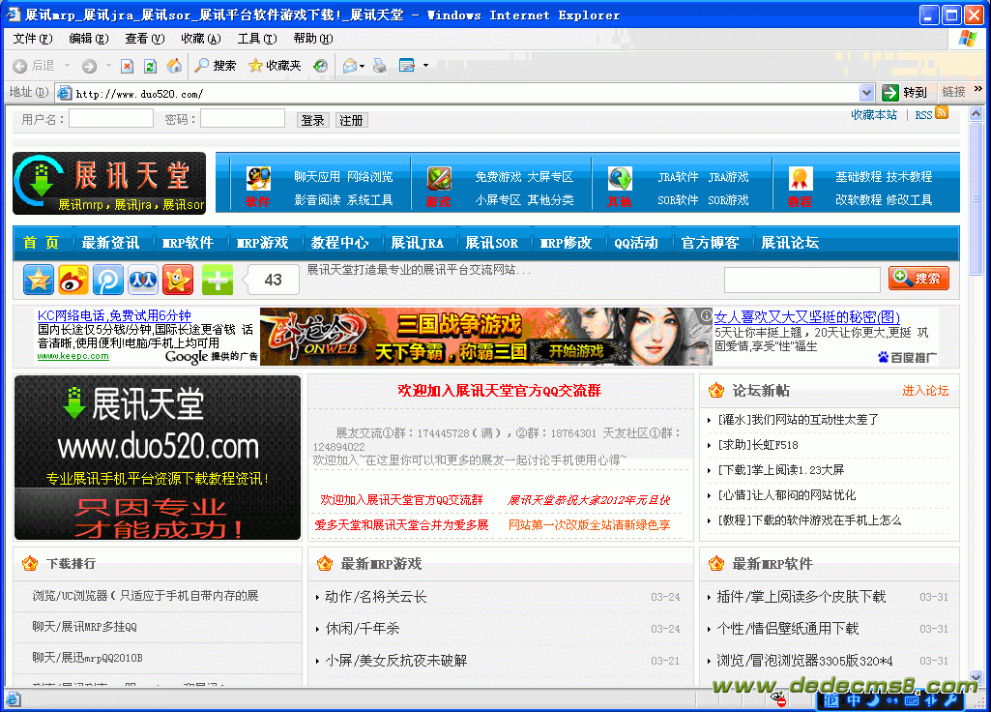Click the orange 搜索 search button
Viewport: 991px width, 712px height.
pos(918,279)
